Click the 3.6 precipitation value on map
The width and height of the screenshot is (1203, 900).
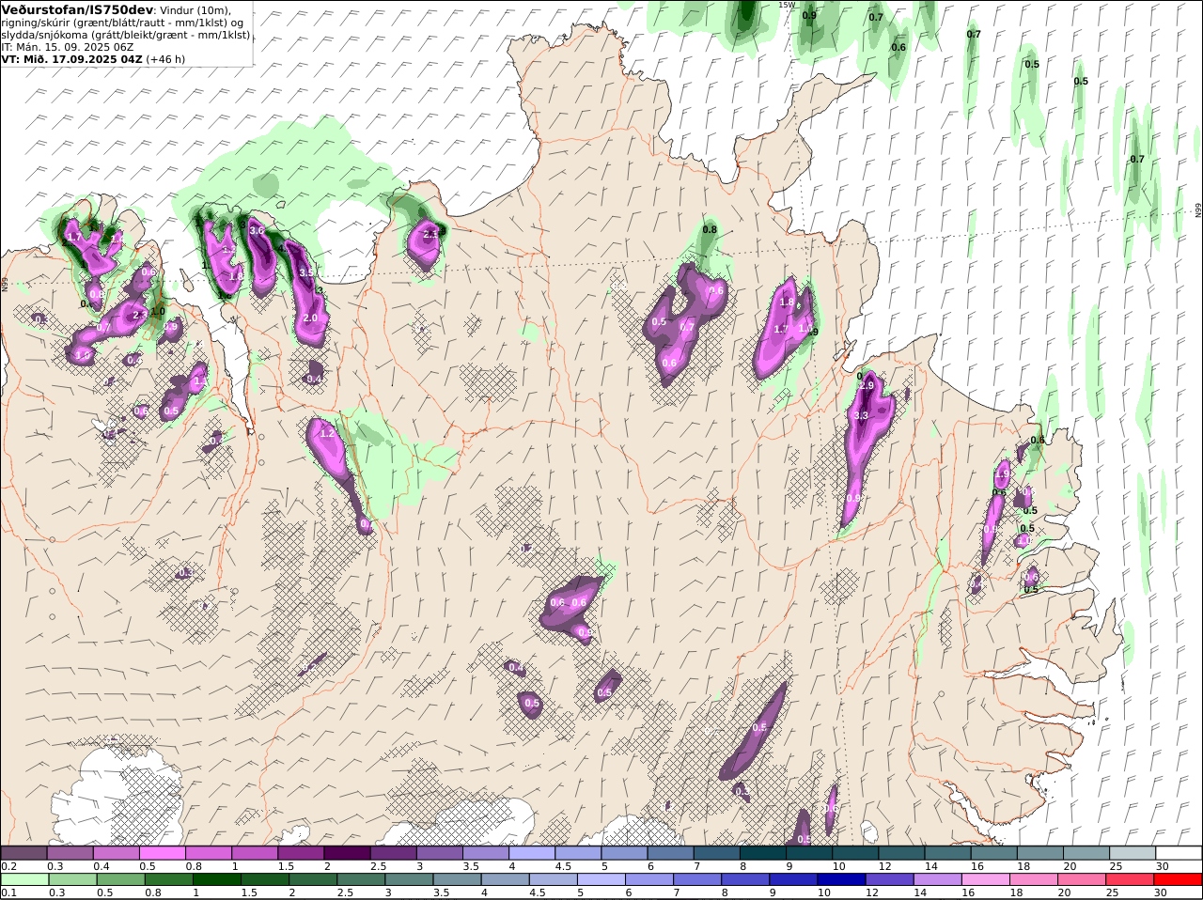[x=256, y=230]
